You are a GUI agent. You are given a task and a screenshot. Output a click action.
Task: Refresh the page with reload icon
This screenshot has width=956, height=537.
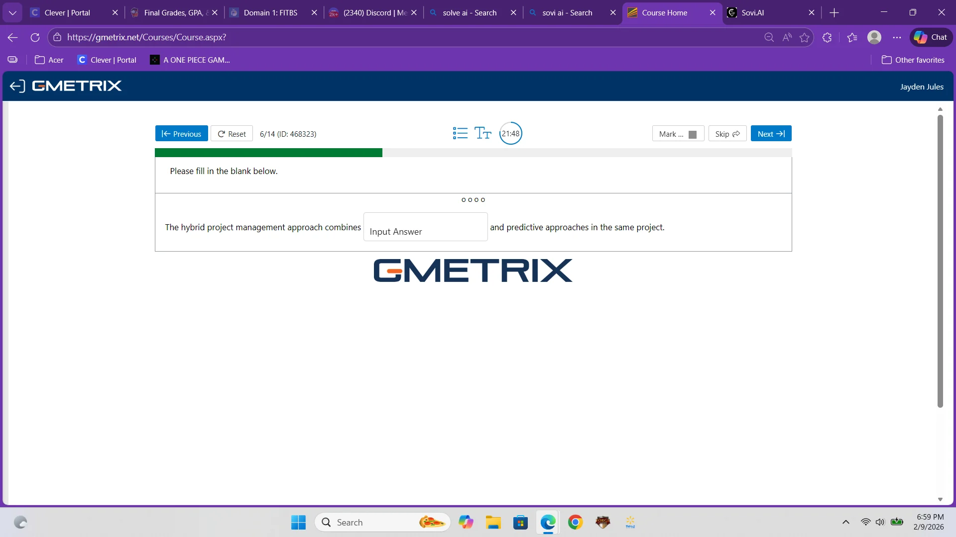[x=35, y=37]
